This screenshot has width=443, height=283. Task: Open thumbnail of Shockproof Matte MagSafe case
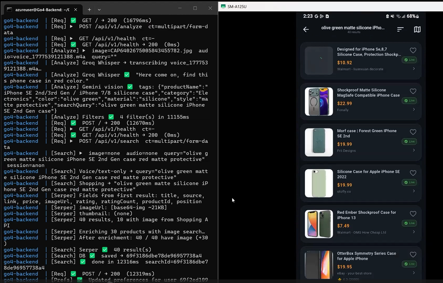point(319,101)
